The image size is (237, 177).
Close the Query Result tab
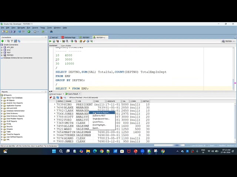click(80, 94)
